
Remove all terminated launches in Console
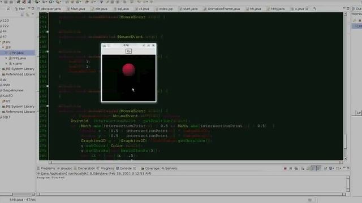296,169
